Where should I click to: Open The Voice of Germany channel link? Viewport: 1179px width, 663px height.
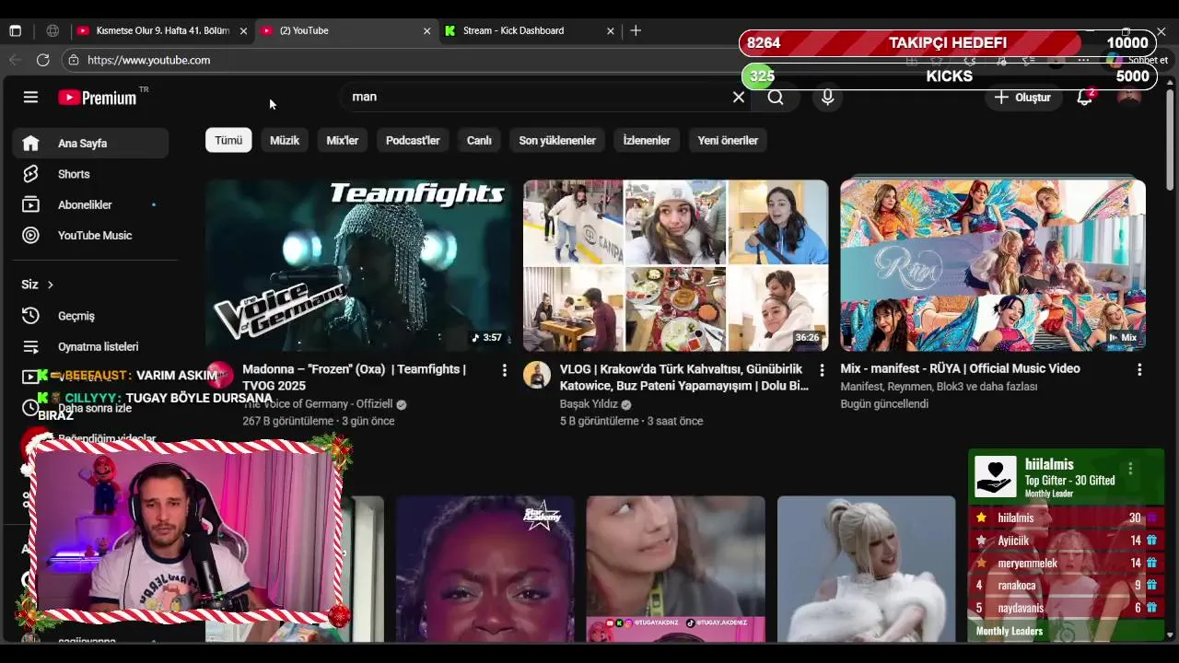click(x=318, y=404)
